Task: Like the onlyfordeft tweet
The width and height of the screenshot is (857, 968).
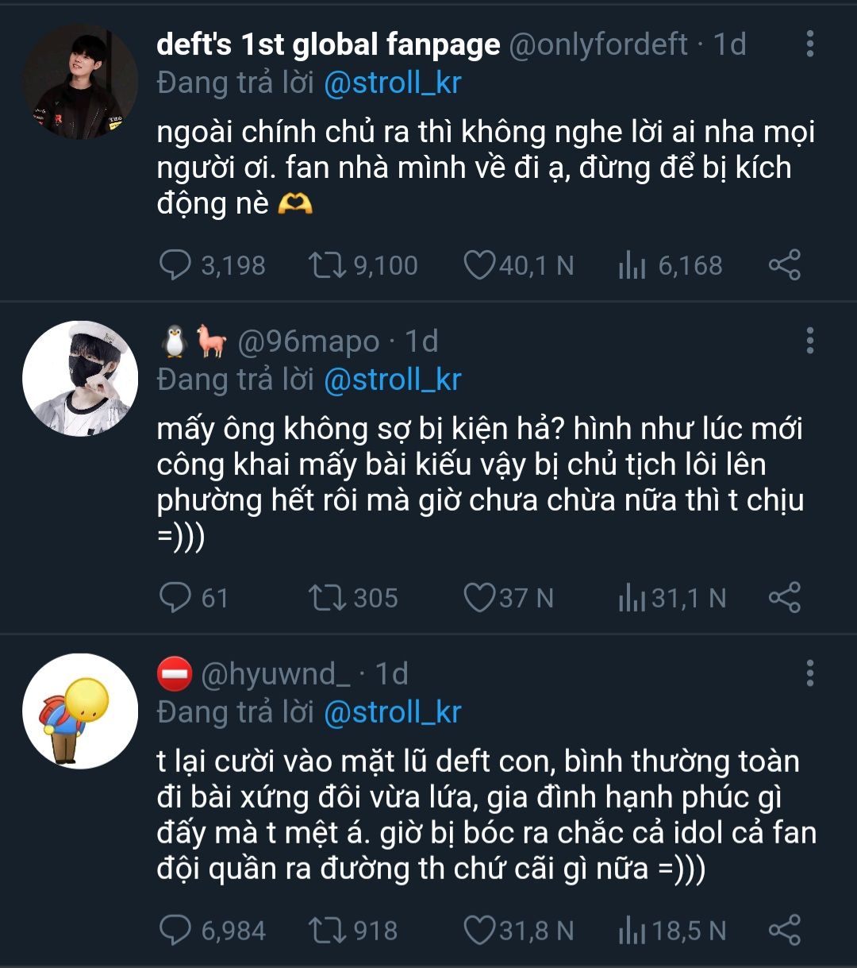Action: (x=478, y=265)
